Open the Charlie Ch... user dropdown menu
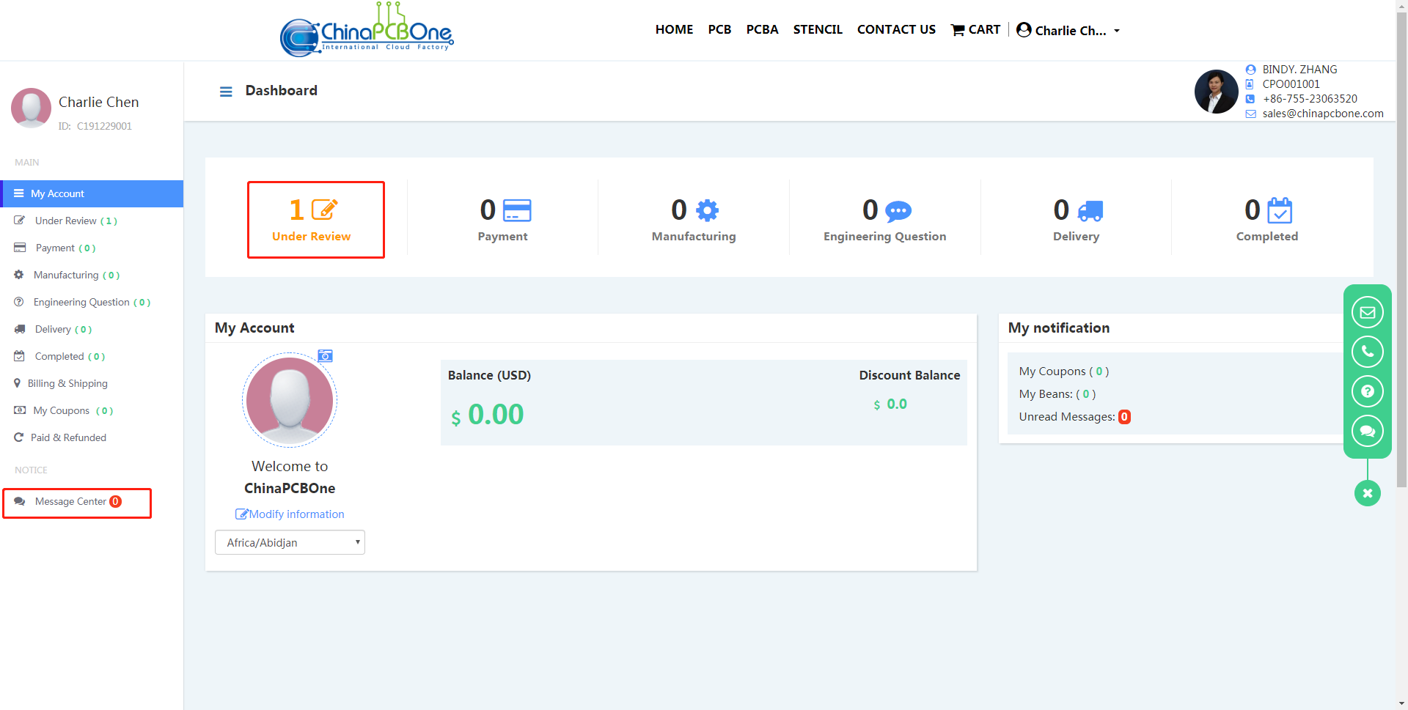This screenshot has width=1408, height=710. [x=1068, y=30]
